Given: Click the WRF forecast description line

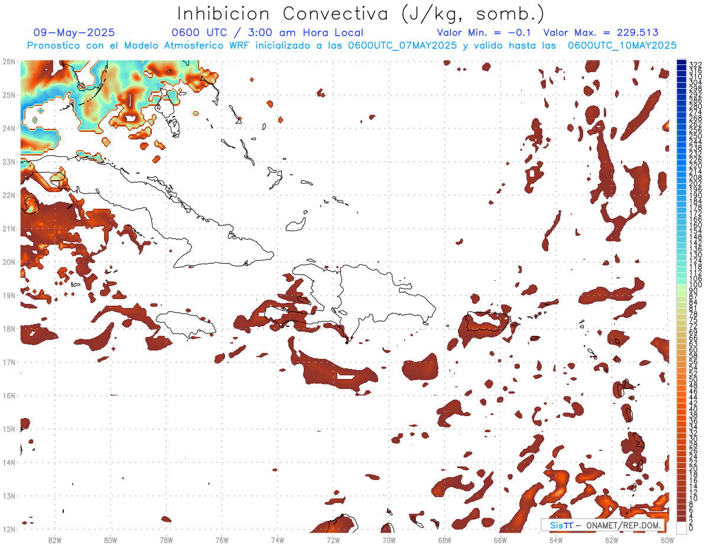Looking at the screenshot, I should 352,46.
